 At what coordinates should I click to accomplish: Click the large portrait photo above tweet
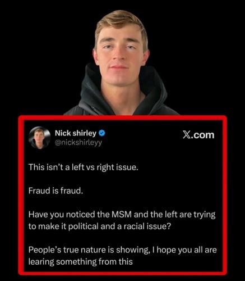tap(122, 63)
